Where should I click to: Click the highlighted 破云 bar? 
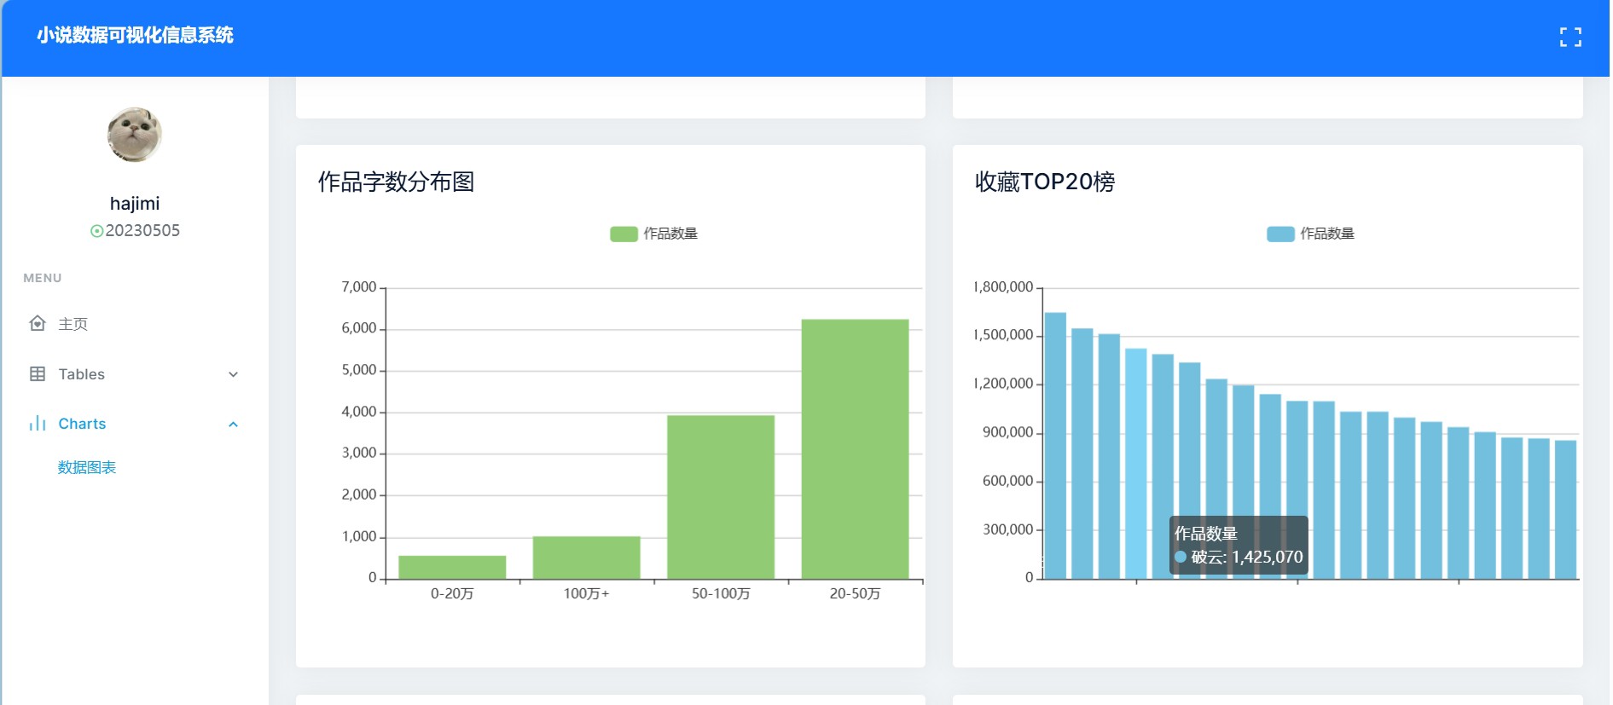pyautogui.click(x=1135, y=443)
